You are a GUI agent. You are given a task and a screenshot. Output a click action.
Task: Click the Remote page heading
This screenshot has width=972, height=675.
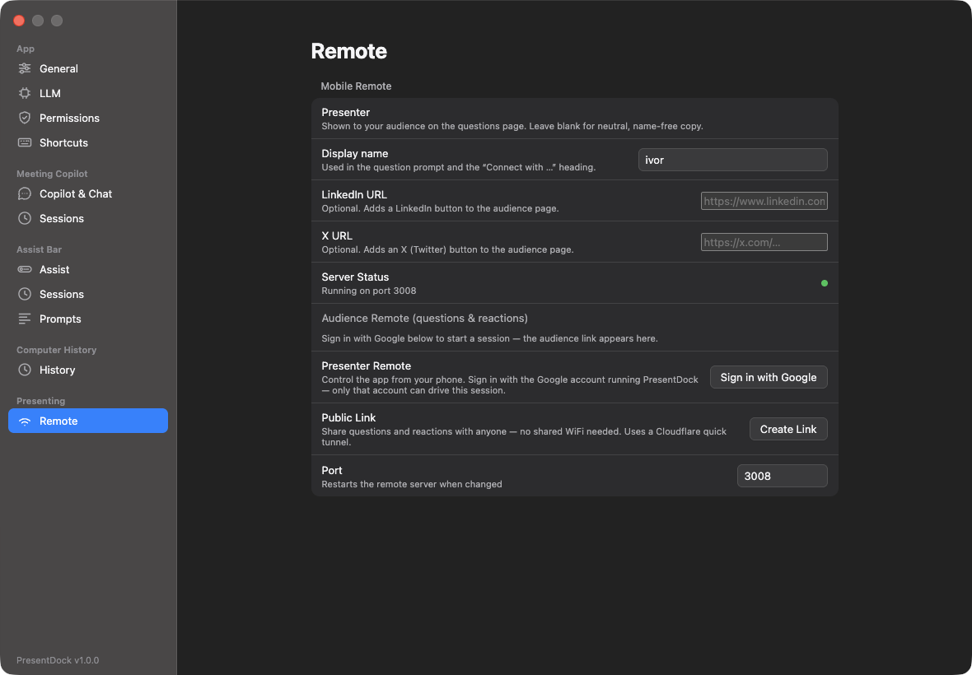tap(348, 51)
